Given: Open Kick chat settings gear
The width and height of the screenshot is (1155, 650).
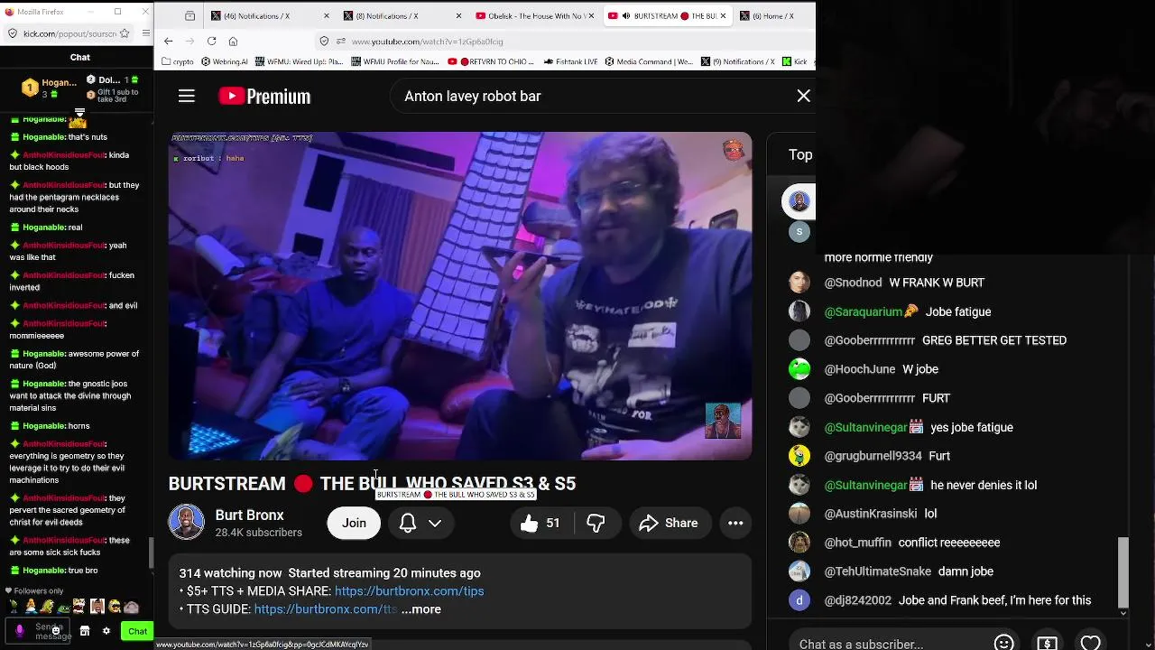Looking at the screenshot, I should pyautogui.click(x=106, y=631).
